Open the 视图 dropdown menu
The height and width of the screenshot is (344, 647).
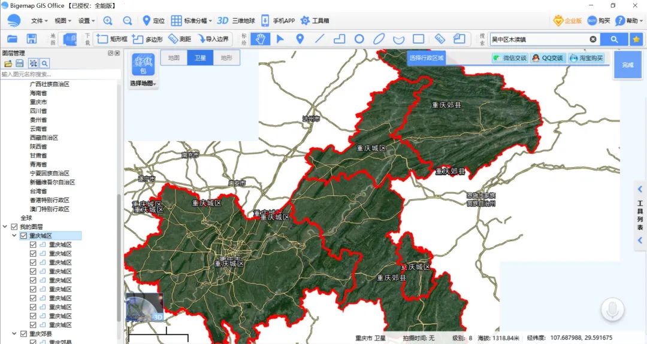pyautogui.click(x=63, y=20)
